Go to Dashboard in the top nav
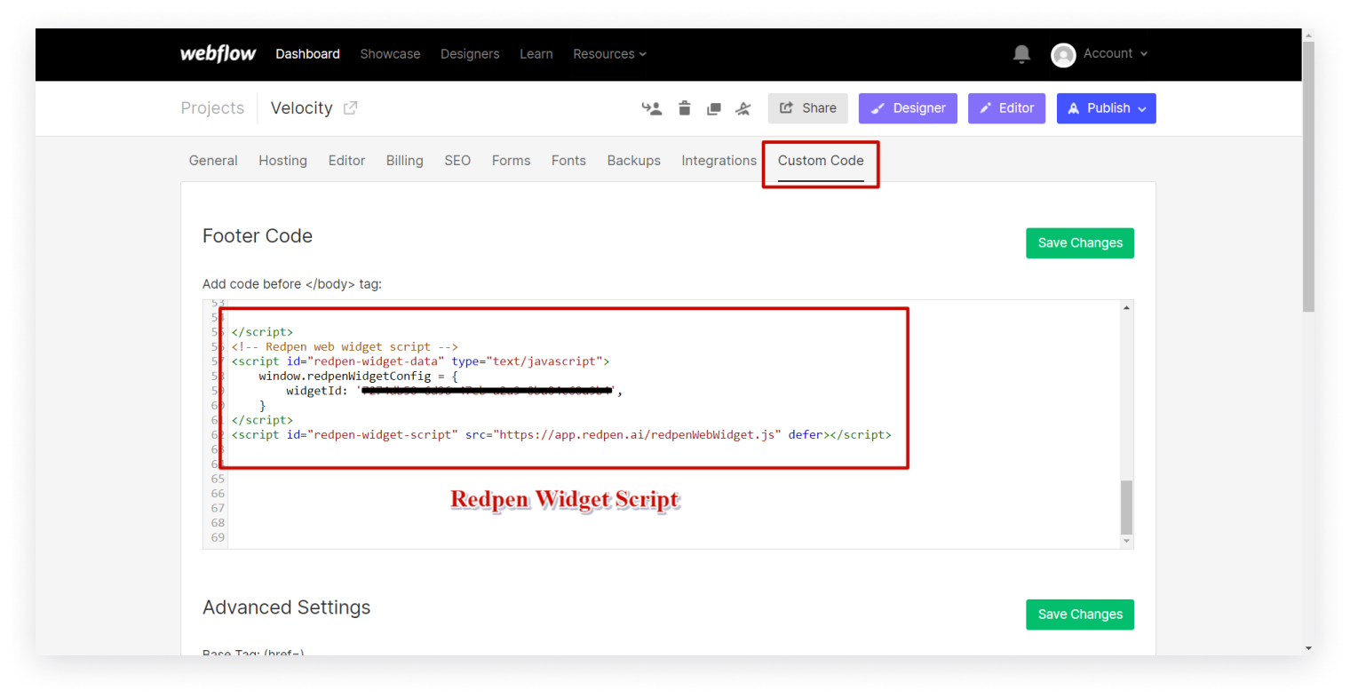 [x=307, y=54]
